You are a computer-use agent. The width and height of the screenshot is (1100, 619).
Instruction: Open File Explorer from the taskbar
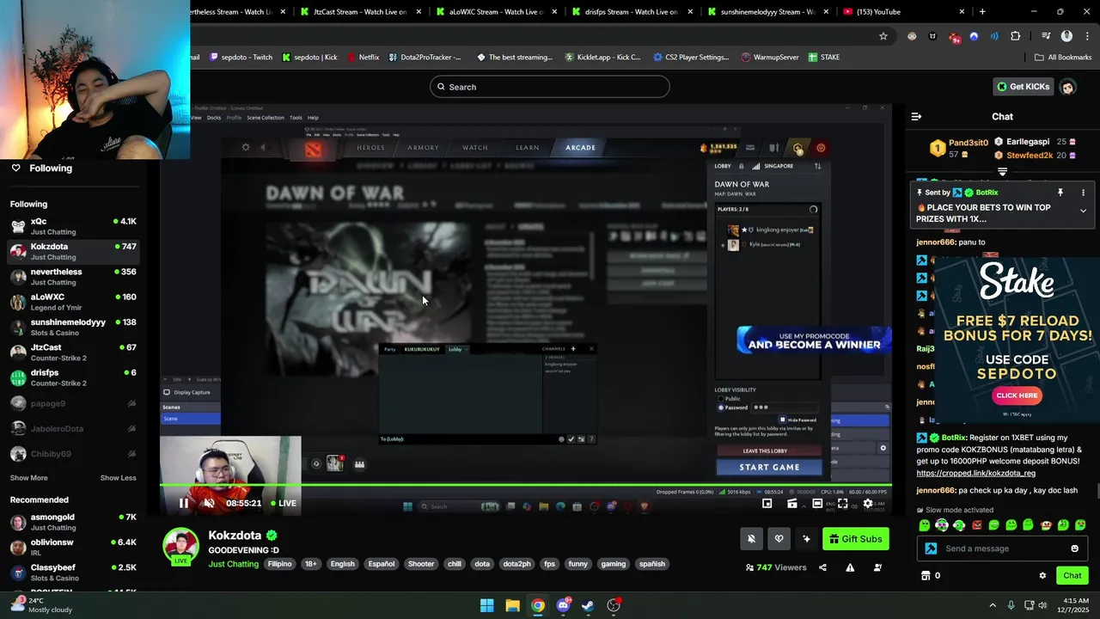(x=512, y=605)
